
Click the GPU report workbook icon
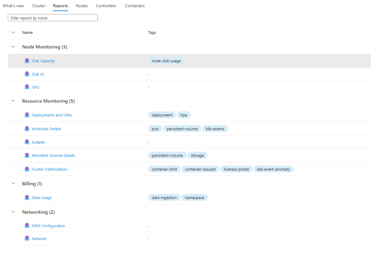[x=27, y=87]
